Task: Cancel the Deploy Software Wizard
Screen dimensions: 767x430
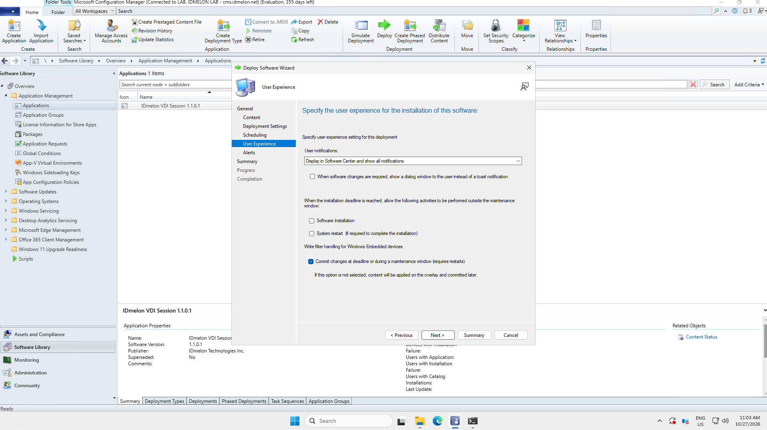Action: click(511, 335)
